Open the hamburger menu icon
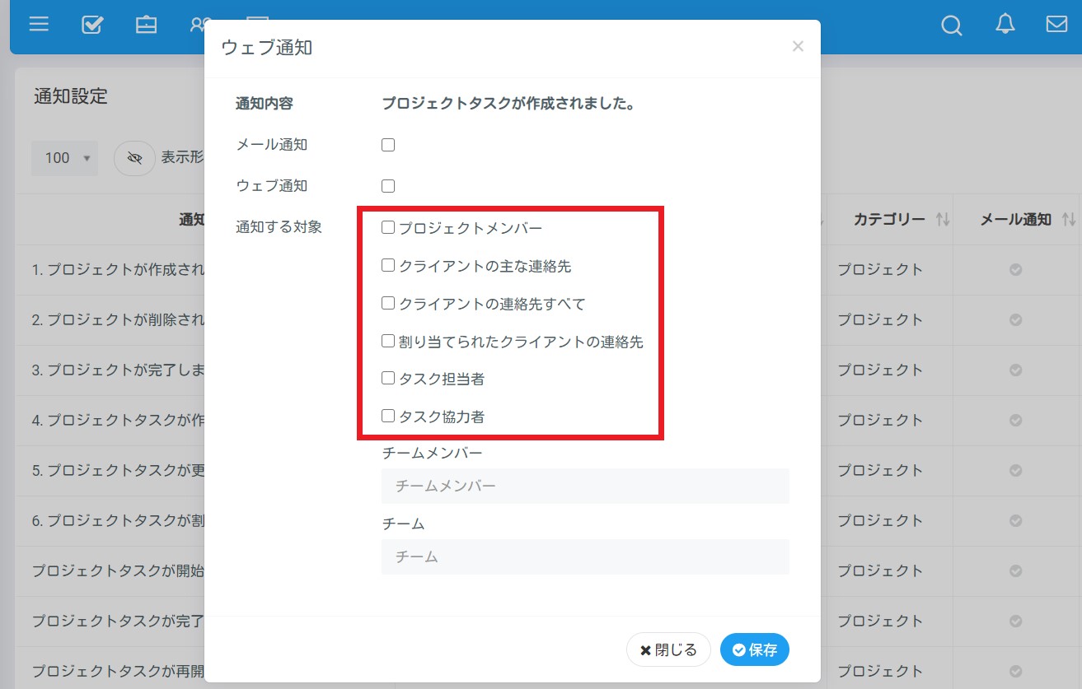 (39, 24)
